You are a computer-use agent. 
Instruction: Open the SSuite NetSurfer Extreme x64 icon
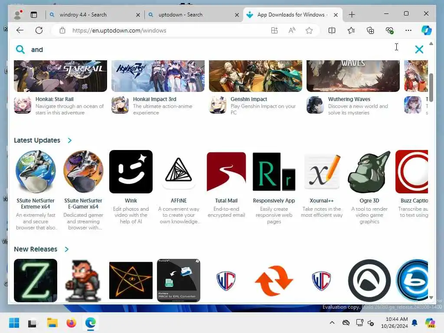(36, 172)
